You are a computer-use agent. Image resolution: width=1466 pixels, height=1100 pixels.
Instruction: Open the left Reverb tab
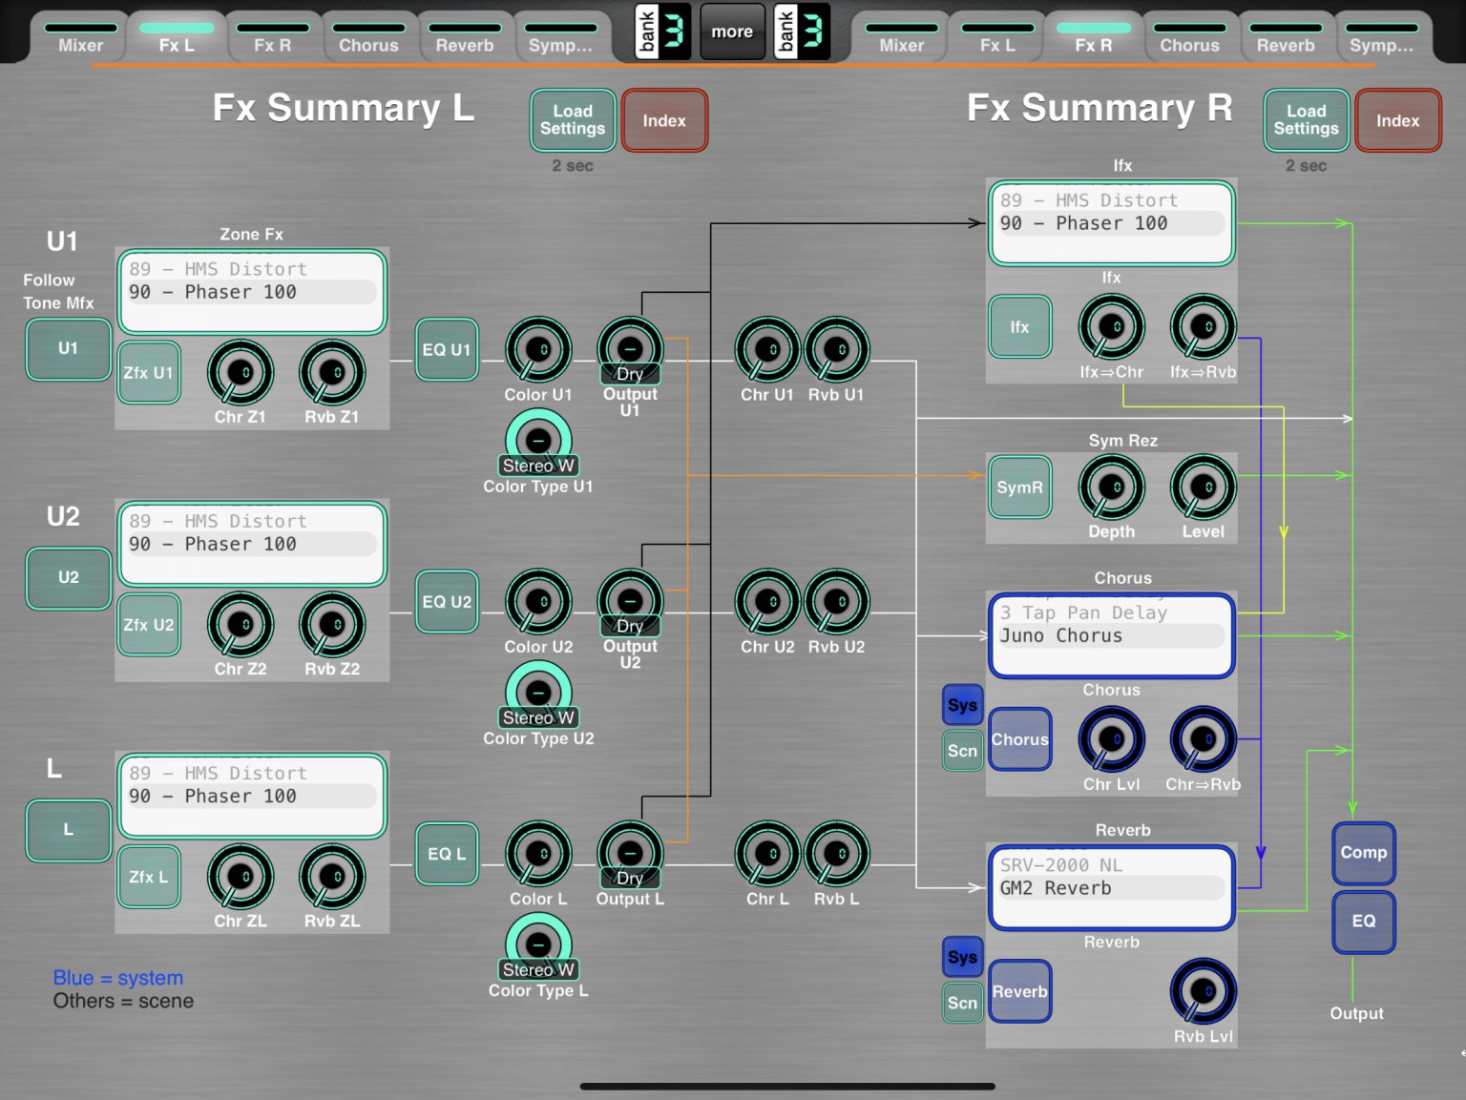[x=465, y=38]
